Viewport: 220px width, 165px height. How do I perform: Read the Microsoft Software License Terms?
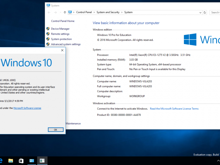click(174, 109)
